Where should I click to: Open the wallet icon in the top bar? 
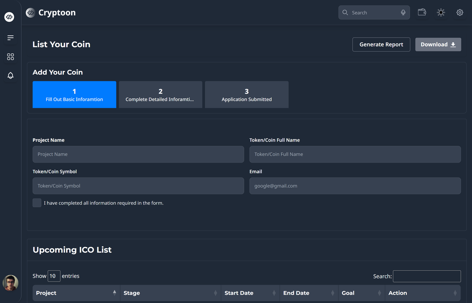[422, 12]
